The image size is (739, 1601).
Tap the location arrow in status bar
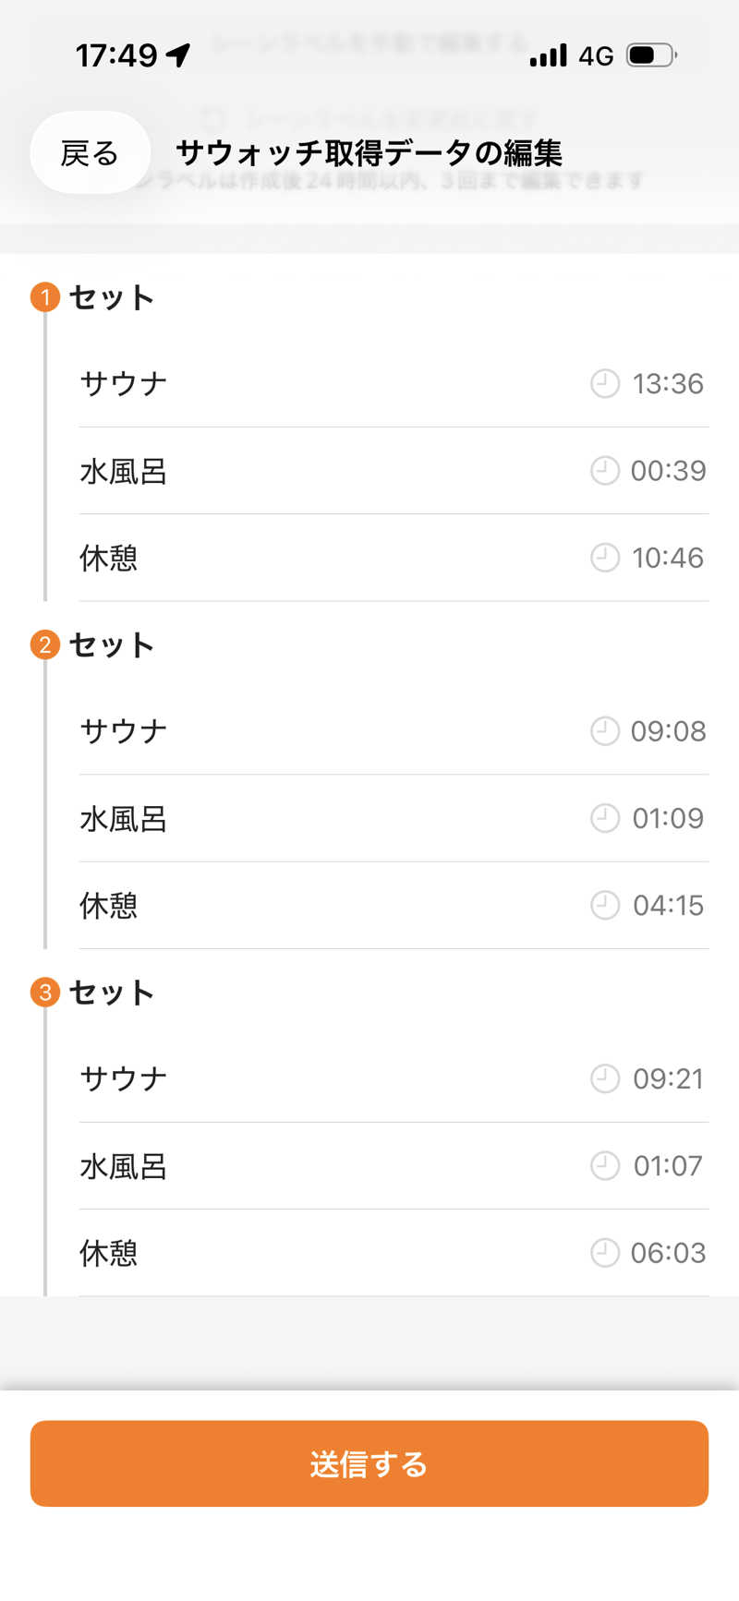point(179,55)
